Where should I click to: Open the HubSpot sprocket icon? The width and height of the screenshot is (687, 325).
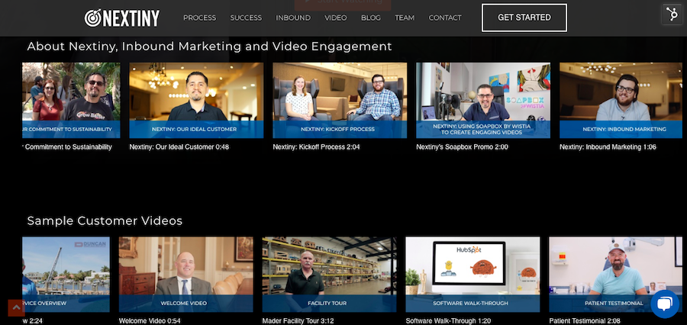click(x=672, y=14)
